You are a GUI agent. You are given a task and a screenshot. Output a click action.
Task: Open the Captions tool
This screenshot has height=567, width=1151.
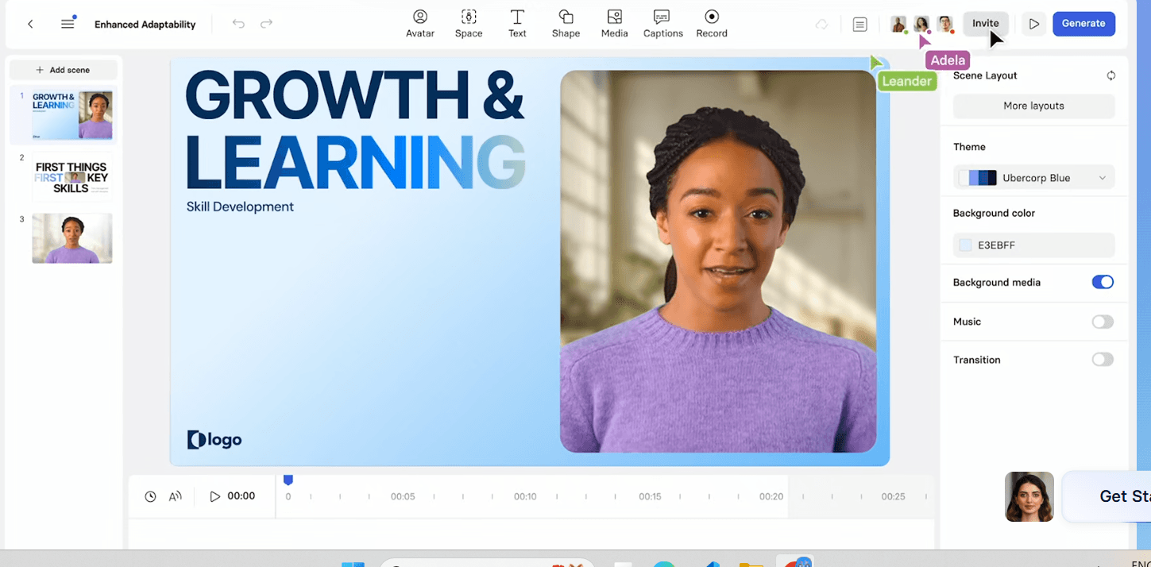[x=662, y=24]
